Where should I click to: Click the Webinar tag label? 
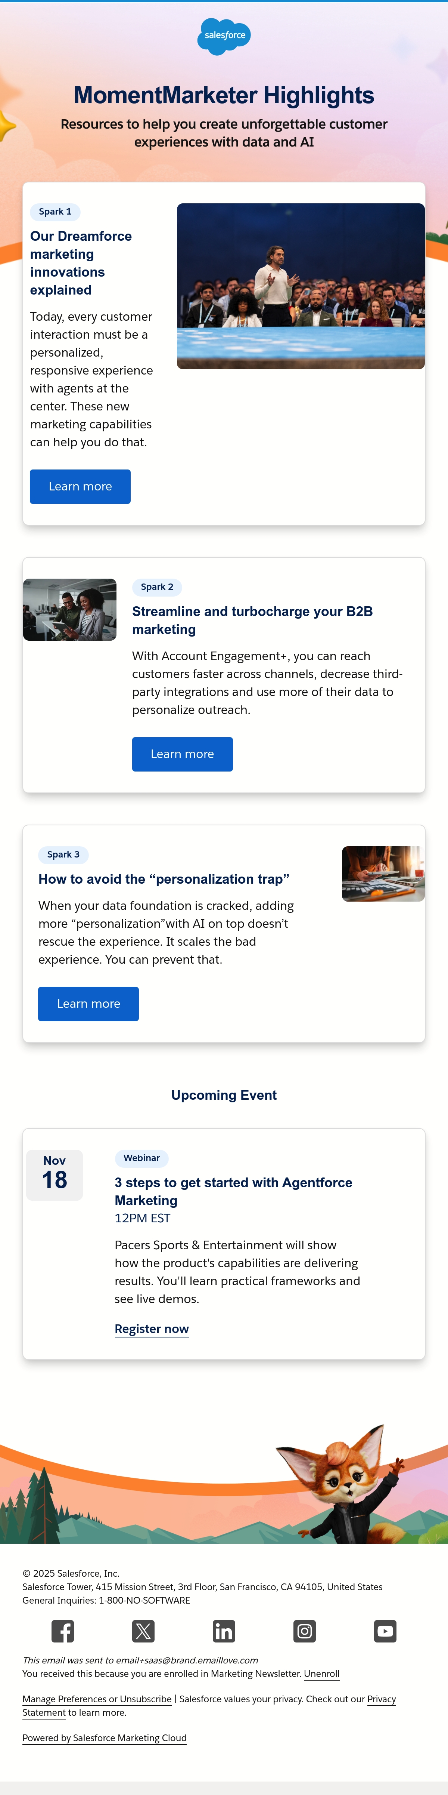tap(142, 1158)
